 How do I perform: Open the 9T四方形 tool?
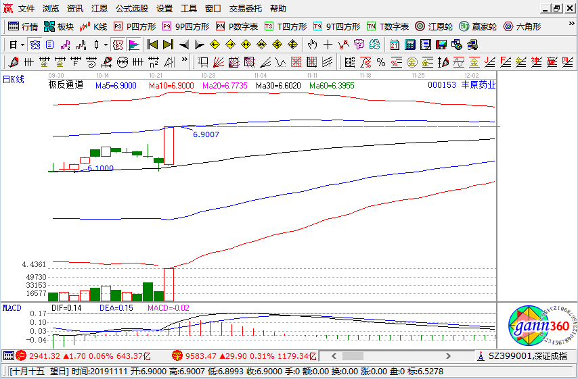click(x=336, y=26)
